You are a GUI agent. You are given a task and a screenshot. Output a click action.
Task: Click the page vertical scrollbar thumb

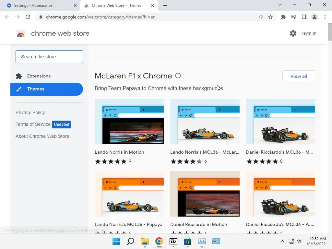[x=330, y=32]
